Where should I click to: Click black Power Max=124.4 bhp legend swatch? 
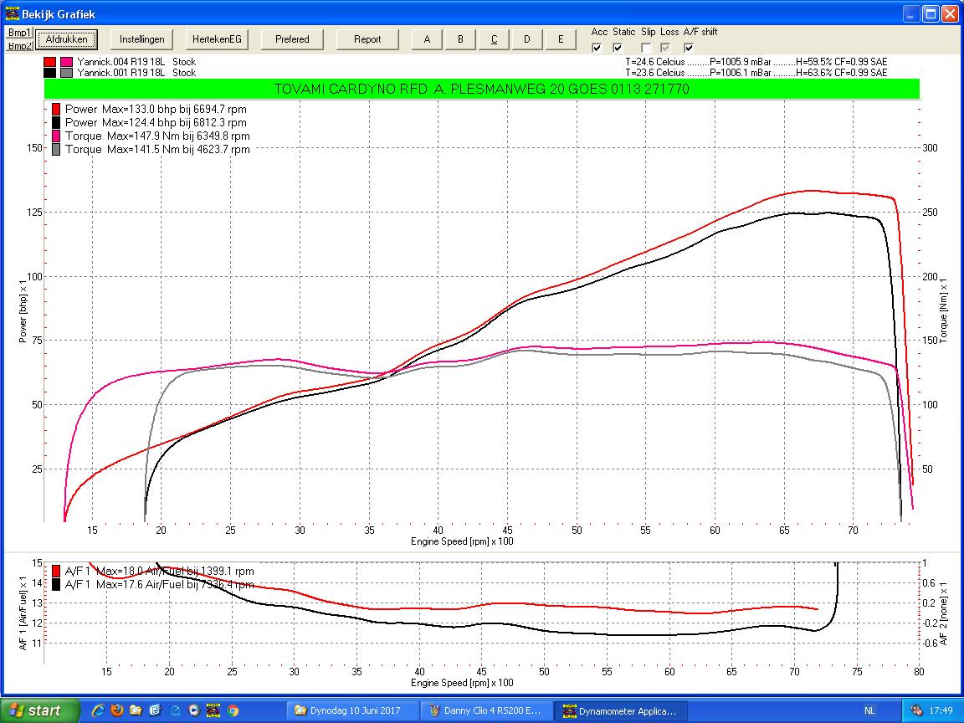point(56,122)
